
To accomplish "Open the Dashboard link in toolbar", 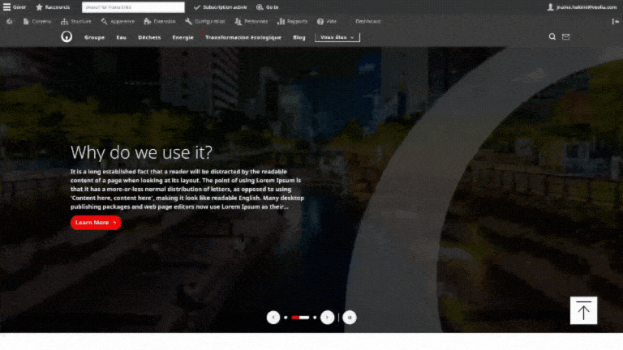I will click(x=368, y=21).
